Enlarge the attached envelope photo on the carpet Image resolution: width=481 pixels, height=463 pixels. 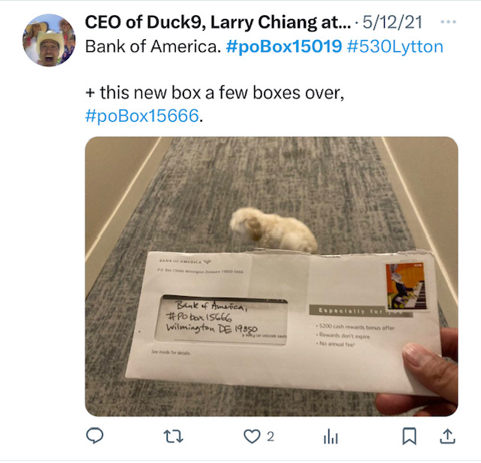tap(271, 276)
